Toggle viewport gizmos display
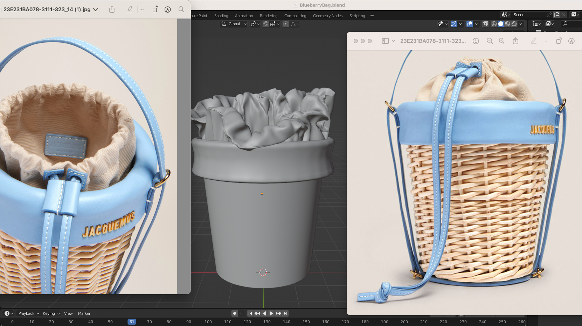The image size is (582, 326). click(x=454, y=24)
